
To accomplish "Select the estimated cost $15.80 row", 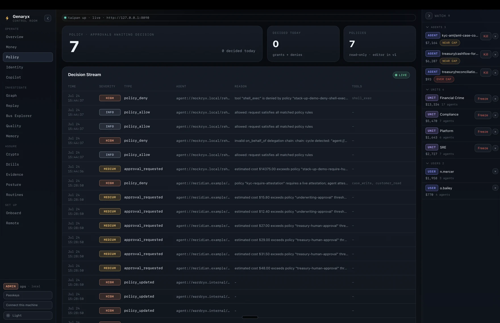I will (239, 197).
